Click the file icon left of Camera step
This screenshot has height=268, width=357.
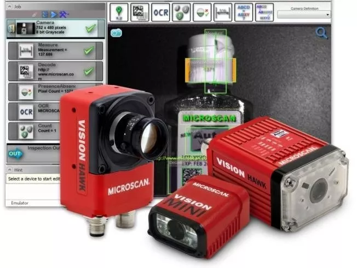pyautogui.click(x=11, y=28)
